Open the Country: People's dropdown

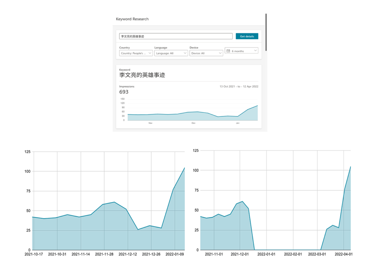pyautogui.click(x=135, y=53)
